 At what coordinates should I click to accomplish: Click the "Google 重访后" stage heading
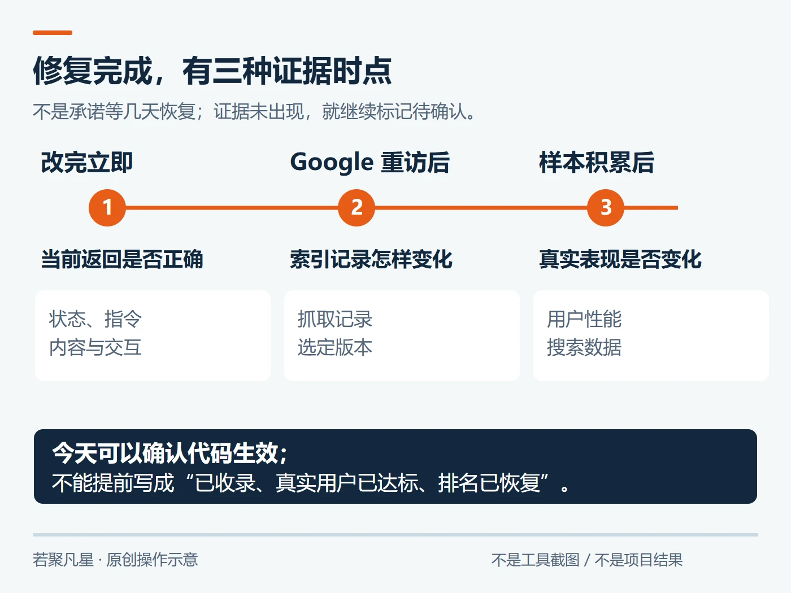pyautogui.click(x=370, y=163)
